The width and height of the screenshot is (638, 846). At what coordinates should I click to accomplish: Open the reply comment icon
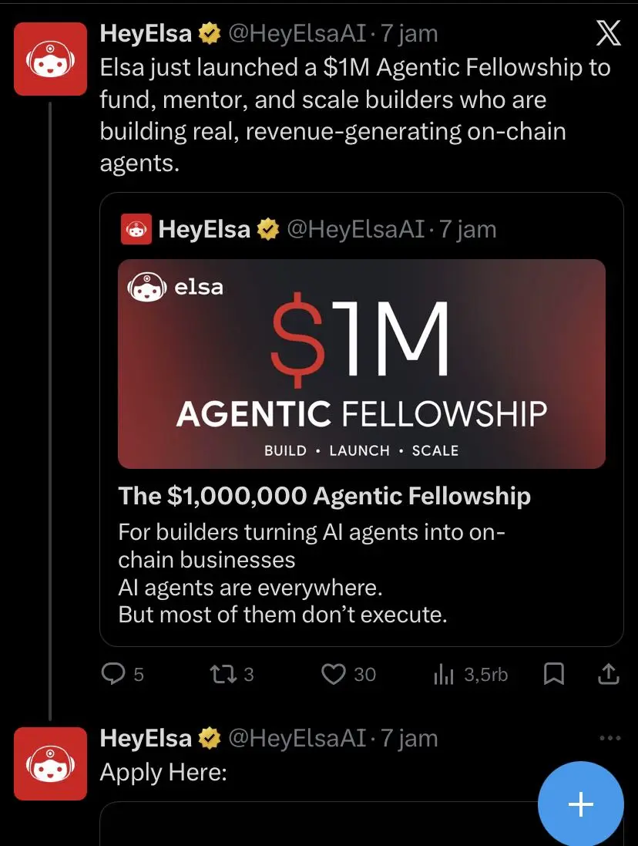(x=113, y=675)
